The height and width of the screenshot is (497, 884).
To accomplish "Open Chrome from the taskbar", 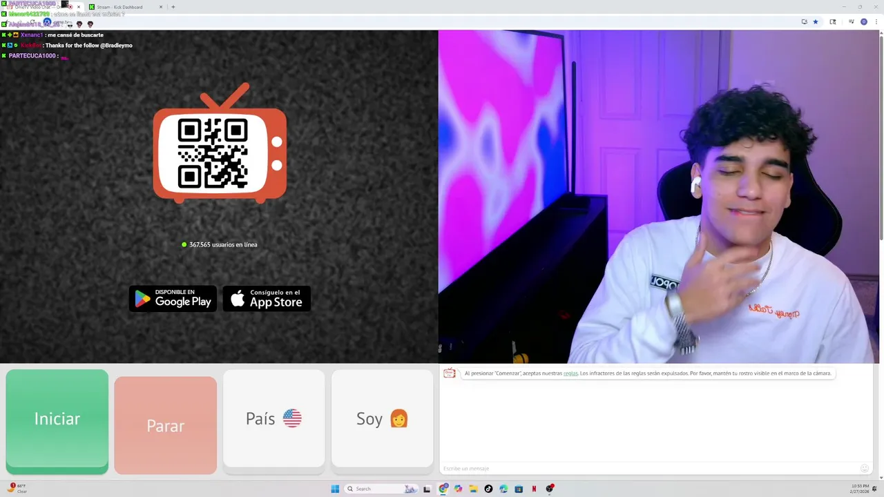I will (443, 489).
